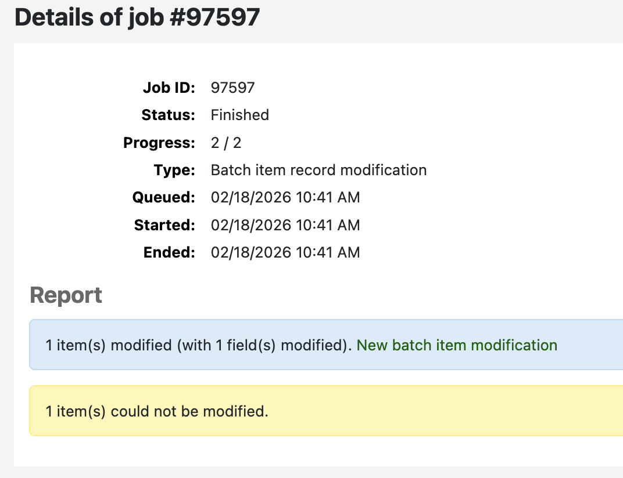Click the "Queued:" field label

click(163, 197)
